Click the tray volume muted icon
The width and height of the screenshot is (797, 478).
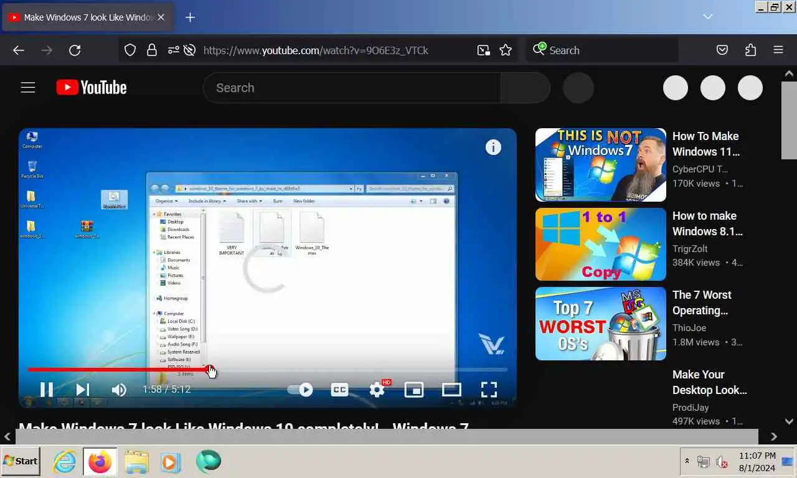[722, 462]
